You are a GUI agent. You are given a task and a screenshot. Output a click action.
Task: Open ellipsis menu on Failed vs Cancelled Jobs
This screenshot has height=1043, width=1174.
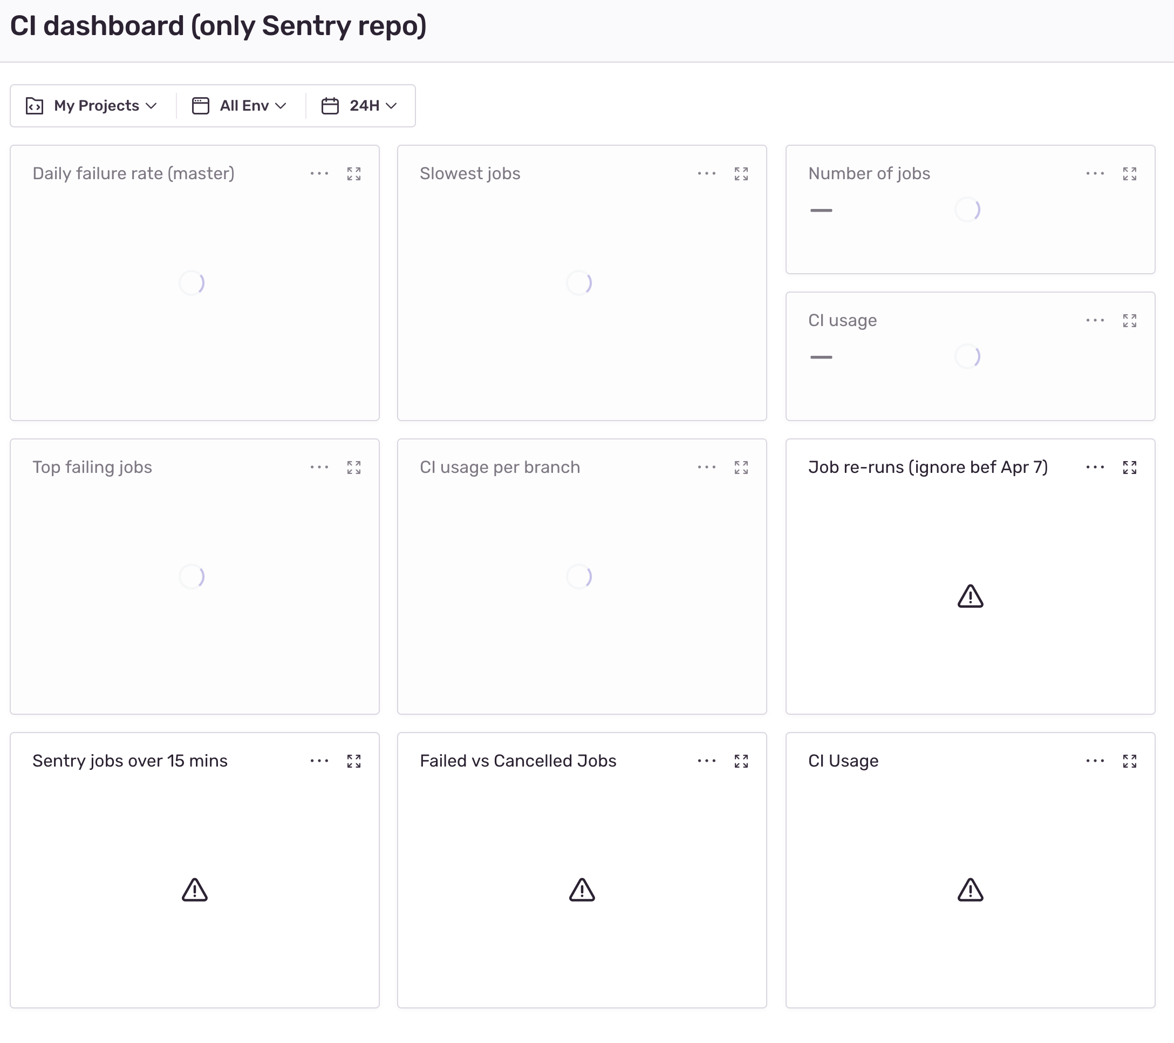click(x=706, y=761)
